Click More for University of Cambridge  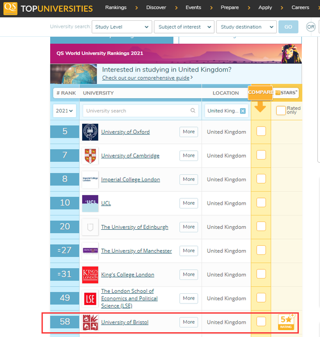(189, 155)
